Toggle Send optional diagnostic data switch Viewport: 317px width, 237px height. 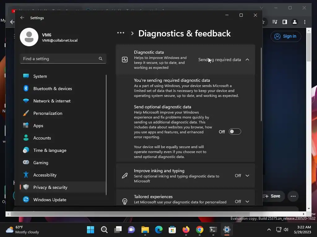(x=235, y=131)
